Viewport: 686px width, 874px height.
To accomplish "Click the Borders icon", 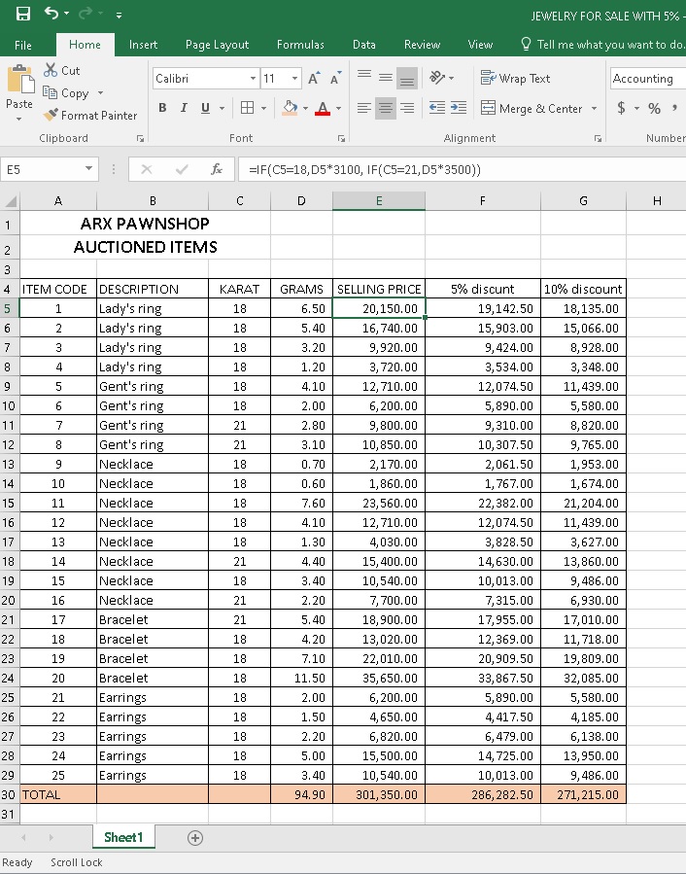I will click(x=248, y=108).
